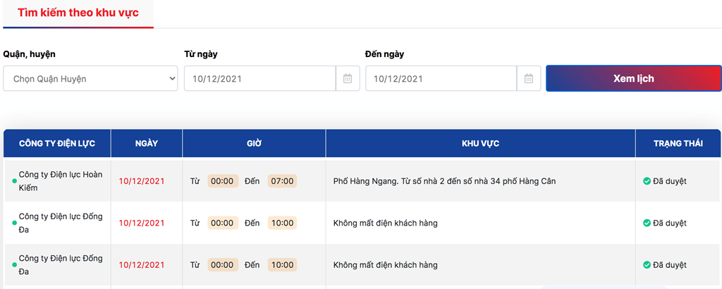Click green check icon in first Đống Đa row
722x289 pixels.
(x=647, y=223)
